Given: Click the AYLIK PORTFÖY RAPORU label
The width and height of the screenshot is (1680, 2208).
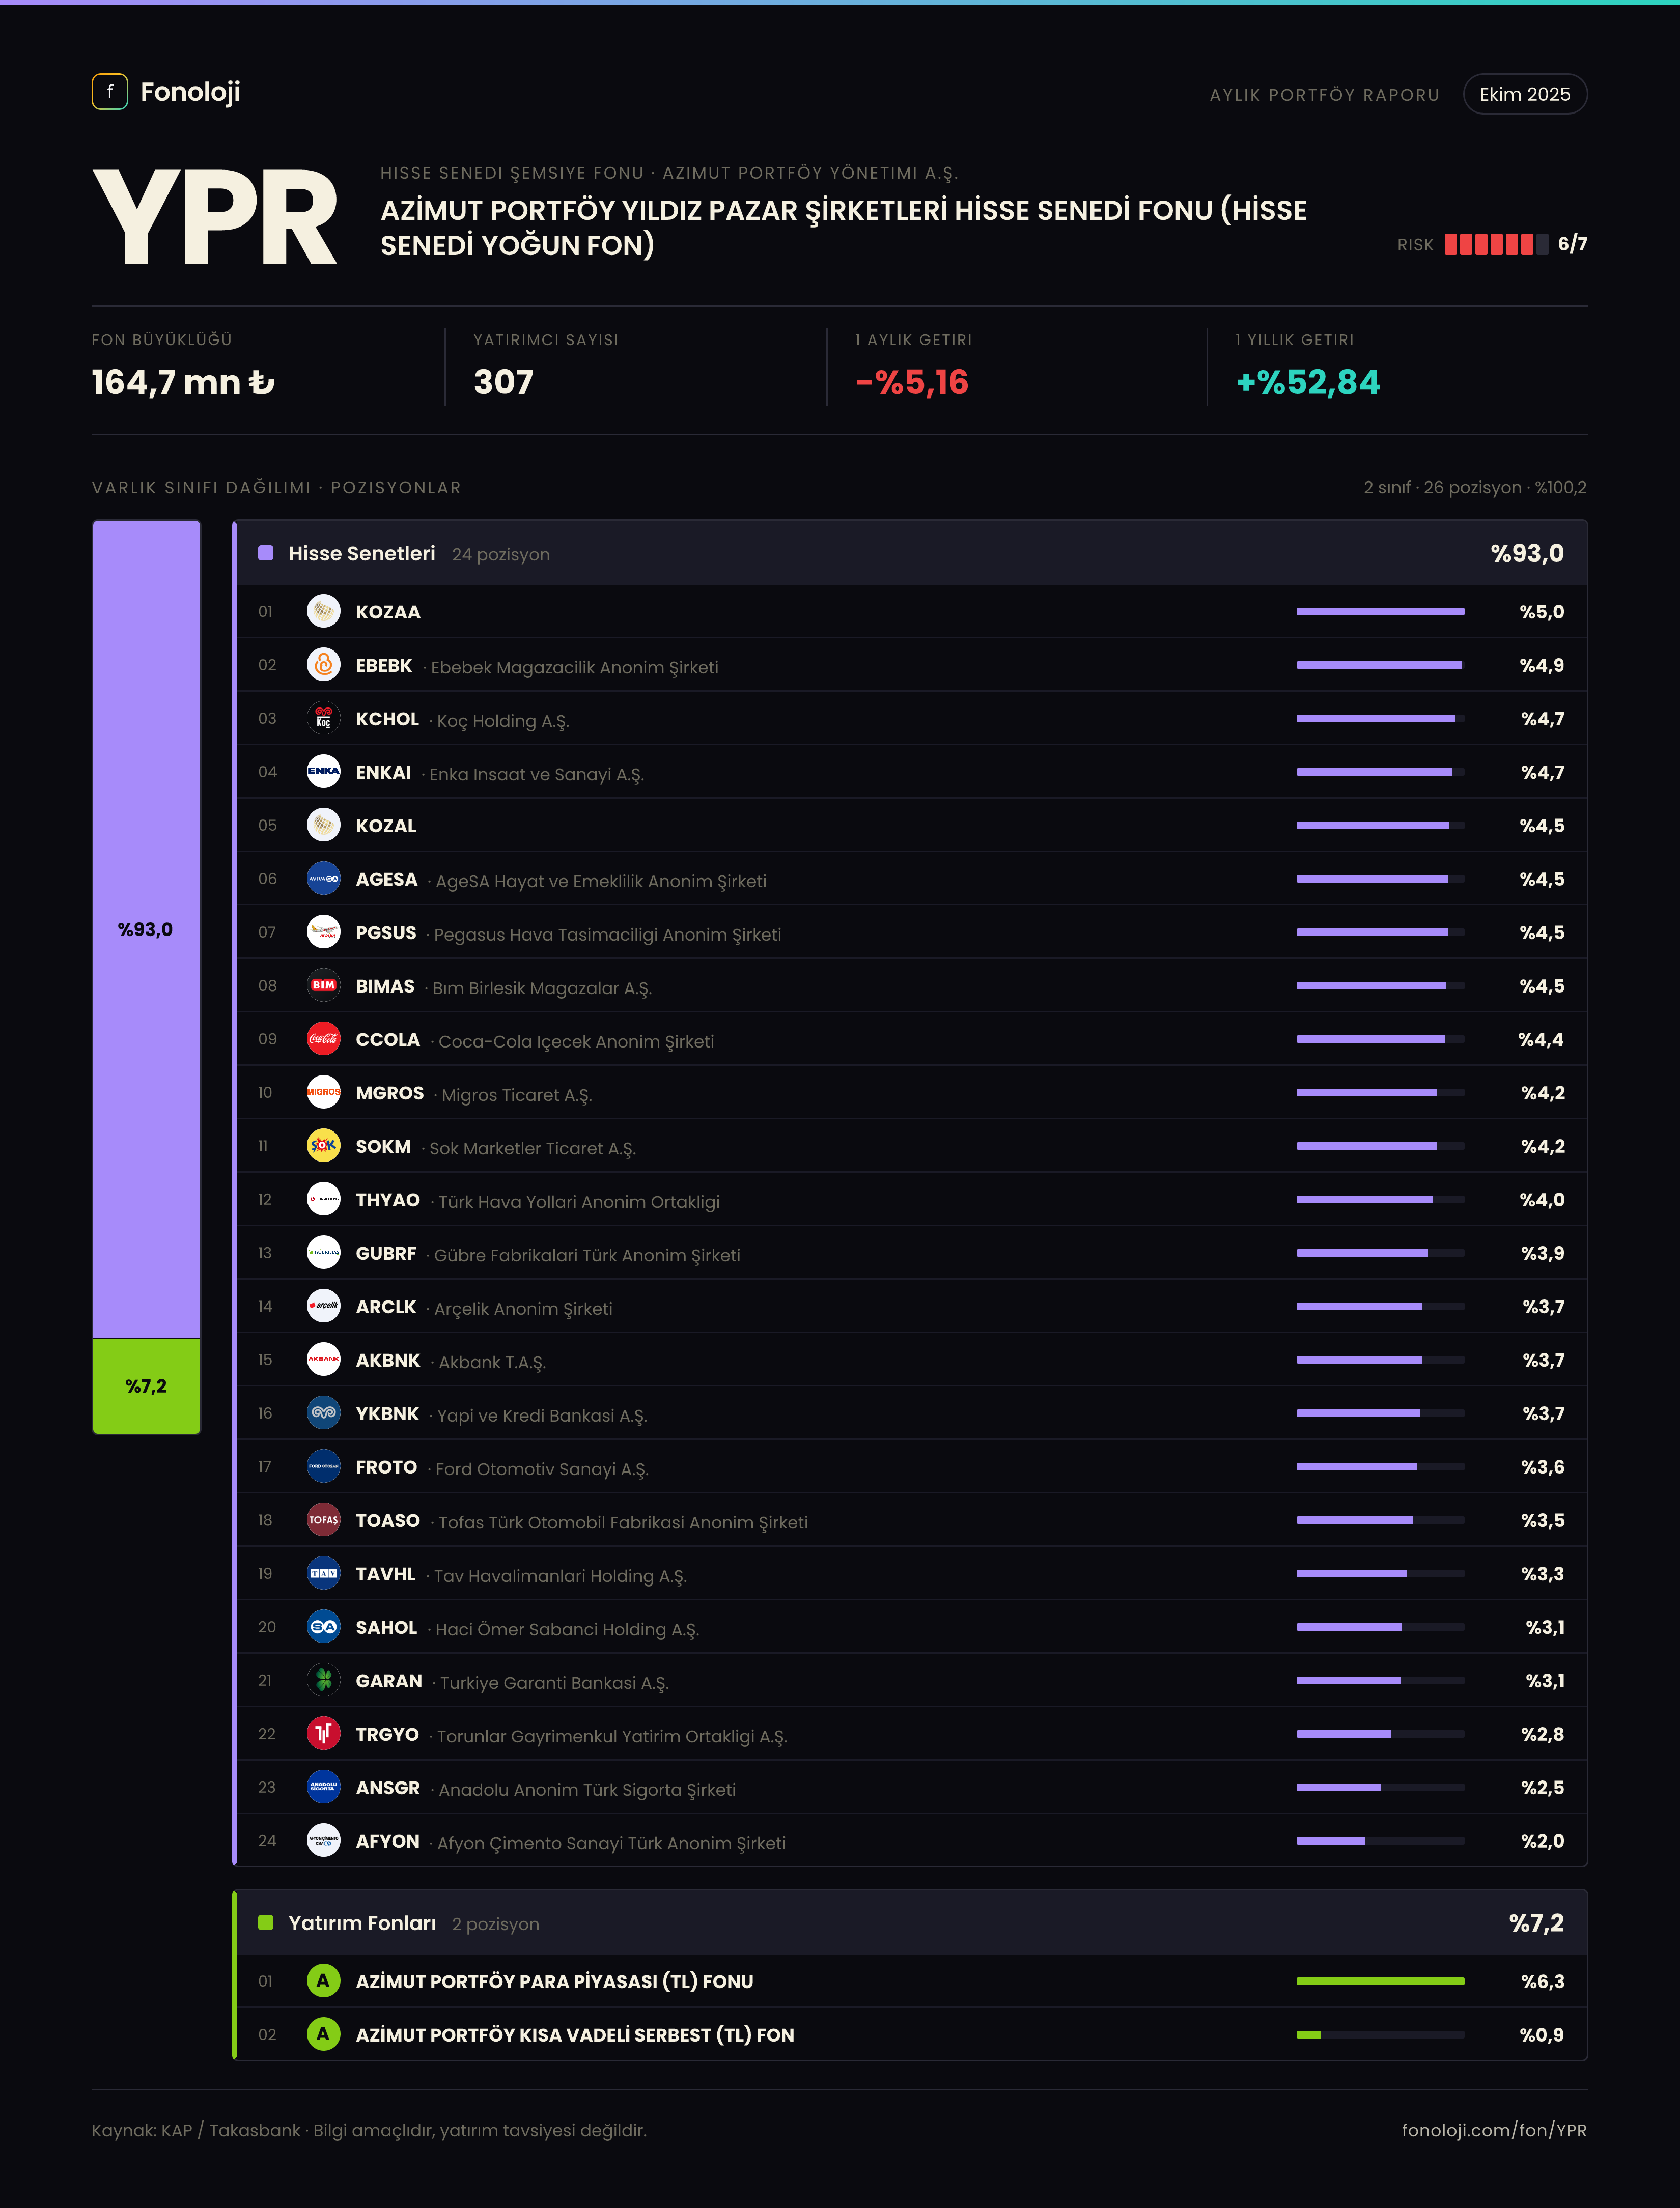Looking at the screenshot, I should (x=1325, y=95).
